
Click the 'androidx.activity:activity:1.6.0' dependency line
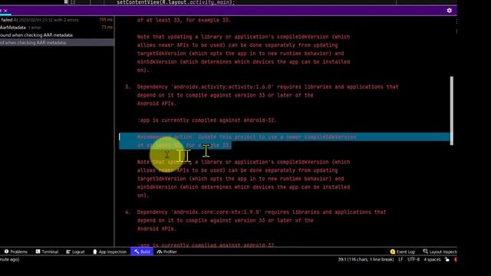coord(268,87)
